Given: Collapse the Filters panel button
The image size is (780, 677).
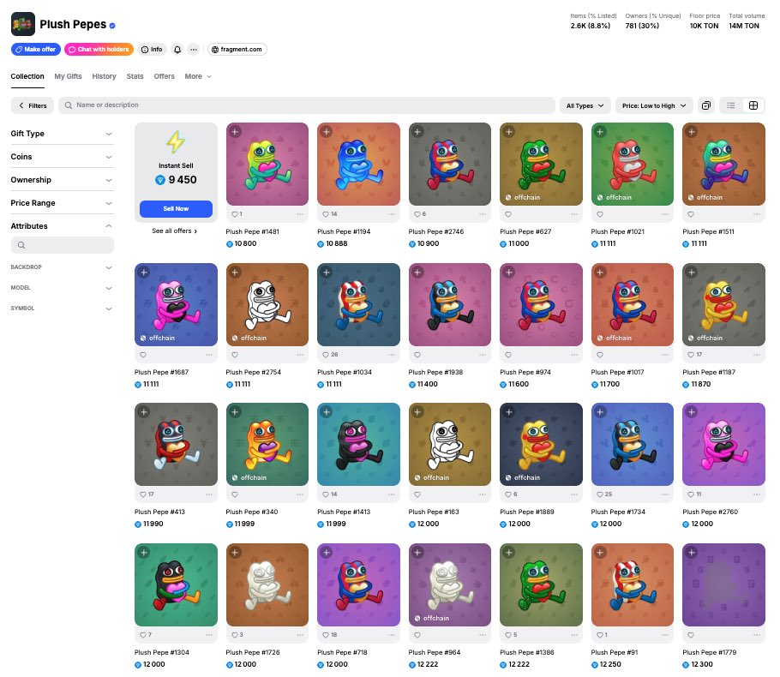Looking at the screenshot, I should tap(33, 105).
